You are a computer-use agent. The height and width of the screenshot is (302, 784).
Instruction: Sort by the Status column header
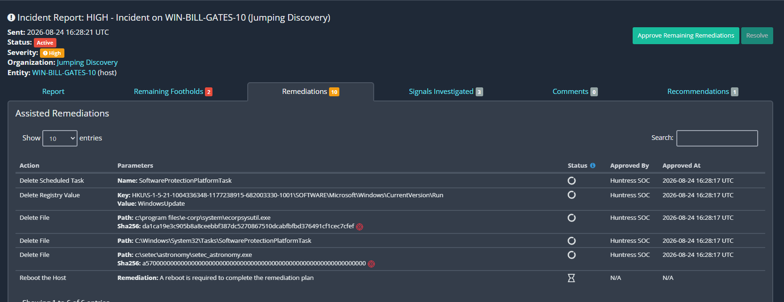(577, 165)
